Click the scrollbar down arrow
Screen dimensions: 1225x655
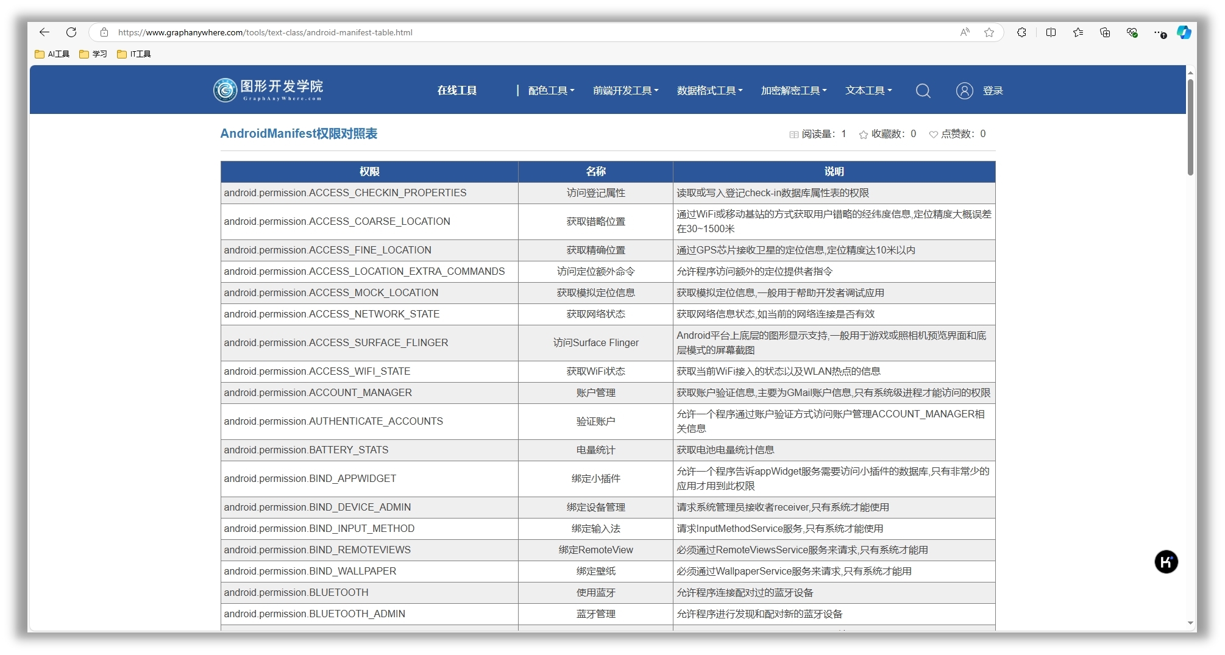coord(1190,623)
